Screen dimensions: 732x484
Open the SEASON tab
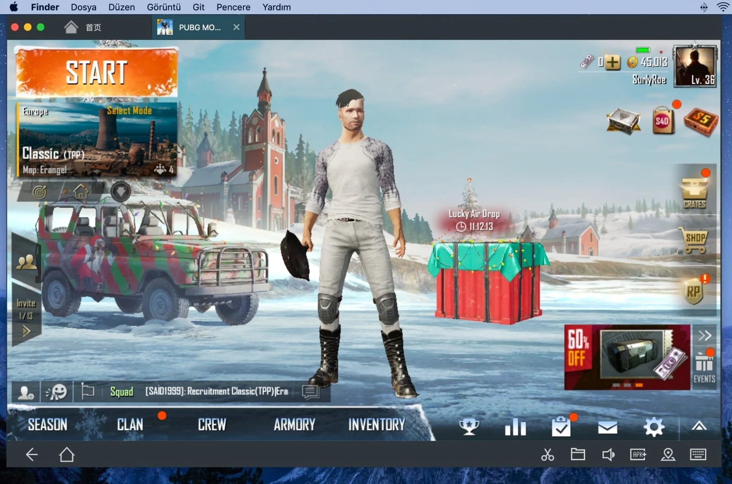(x=48, y=425)
